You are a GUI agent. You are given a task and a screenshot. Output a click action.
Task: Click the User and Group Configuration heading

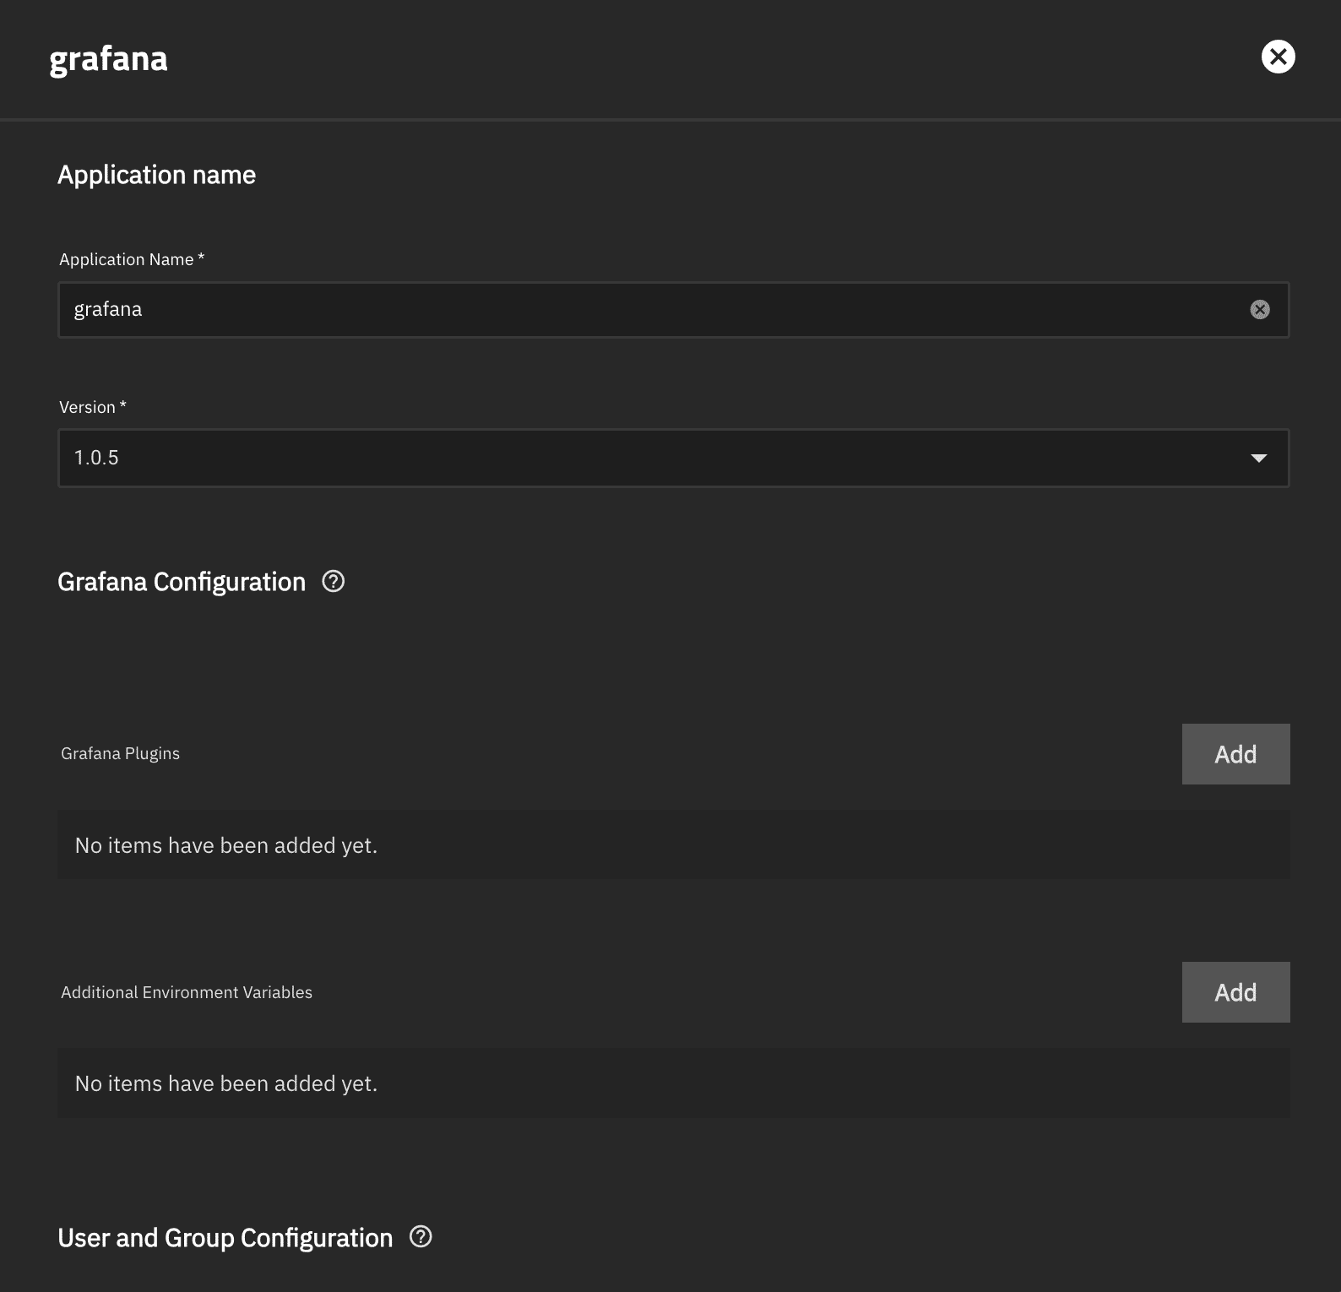[225, 1238]
